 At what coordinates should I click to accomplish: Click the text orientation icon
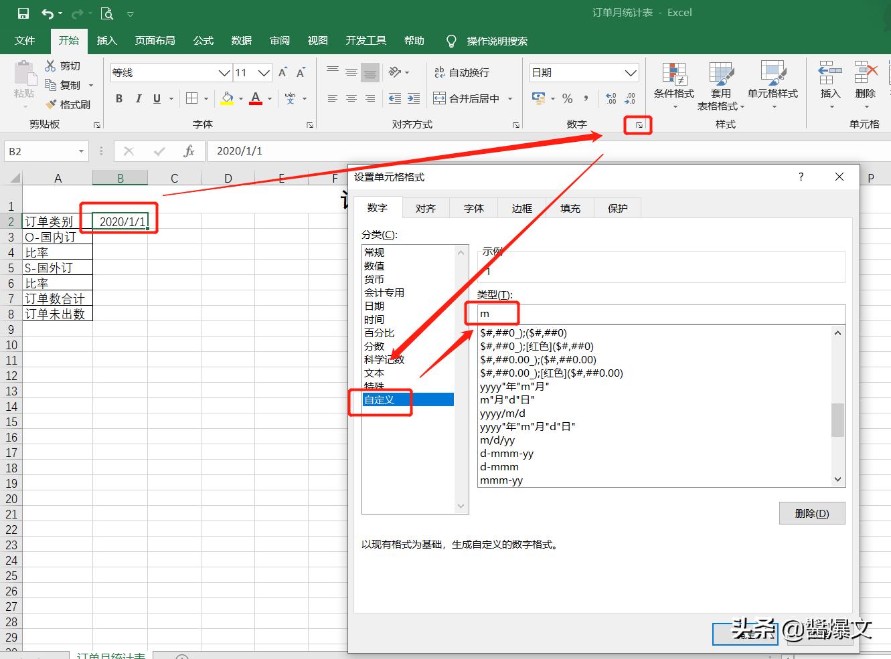tap(395, 72)
